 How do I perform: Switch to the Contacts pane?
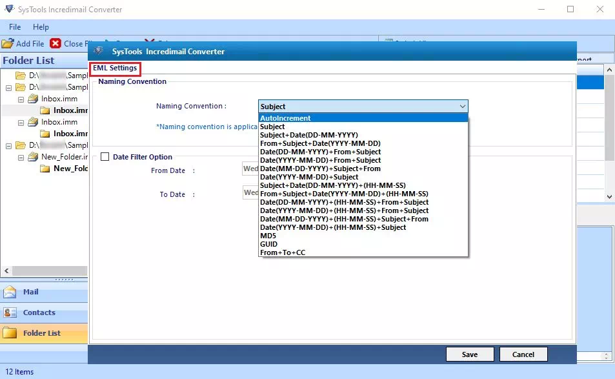click(x=44, y=312)
